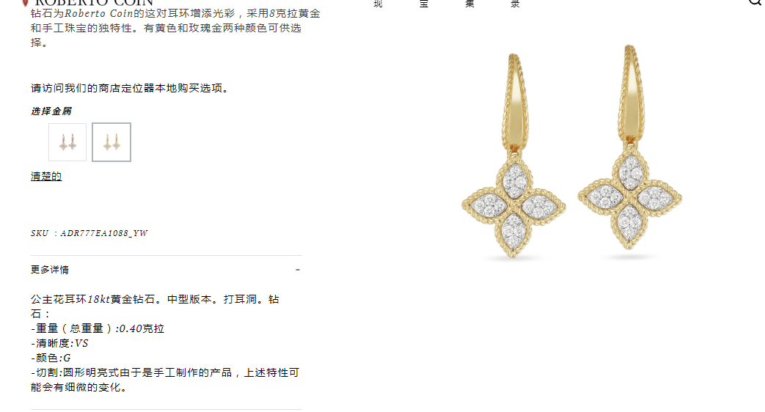Click the Roberto Coin logo text

pyautogui.click(x=94, y=3)
